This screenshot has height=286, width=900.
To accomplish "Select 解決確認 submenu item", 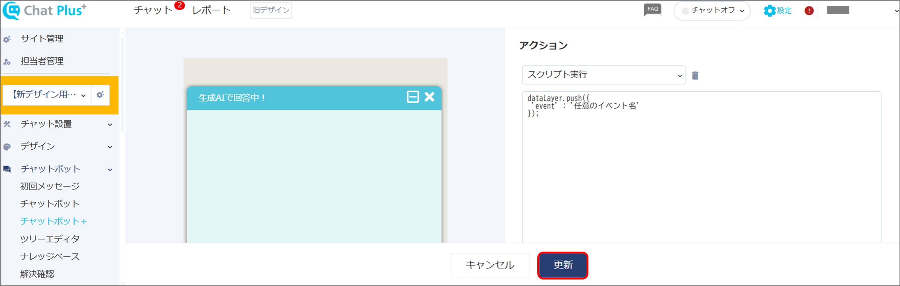I will [37, 274].
